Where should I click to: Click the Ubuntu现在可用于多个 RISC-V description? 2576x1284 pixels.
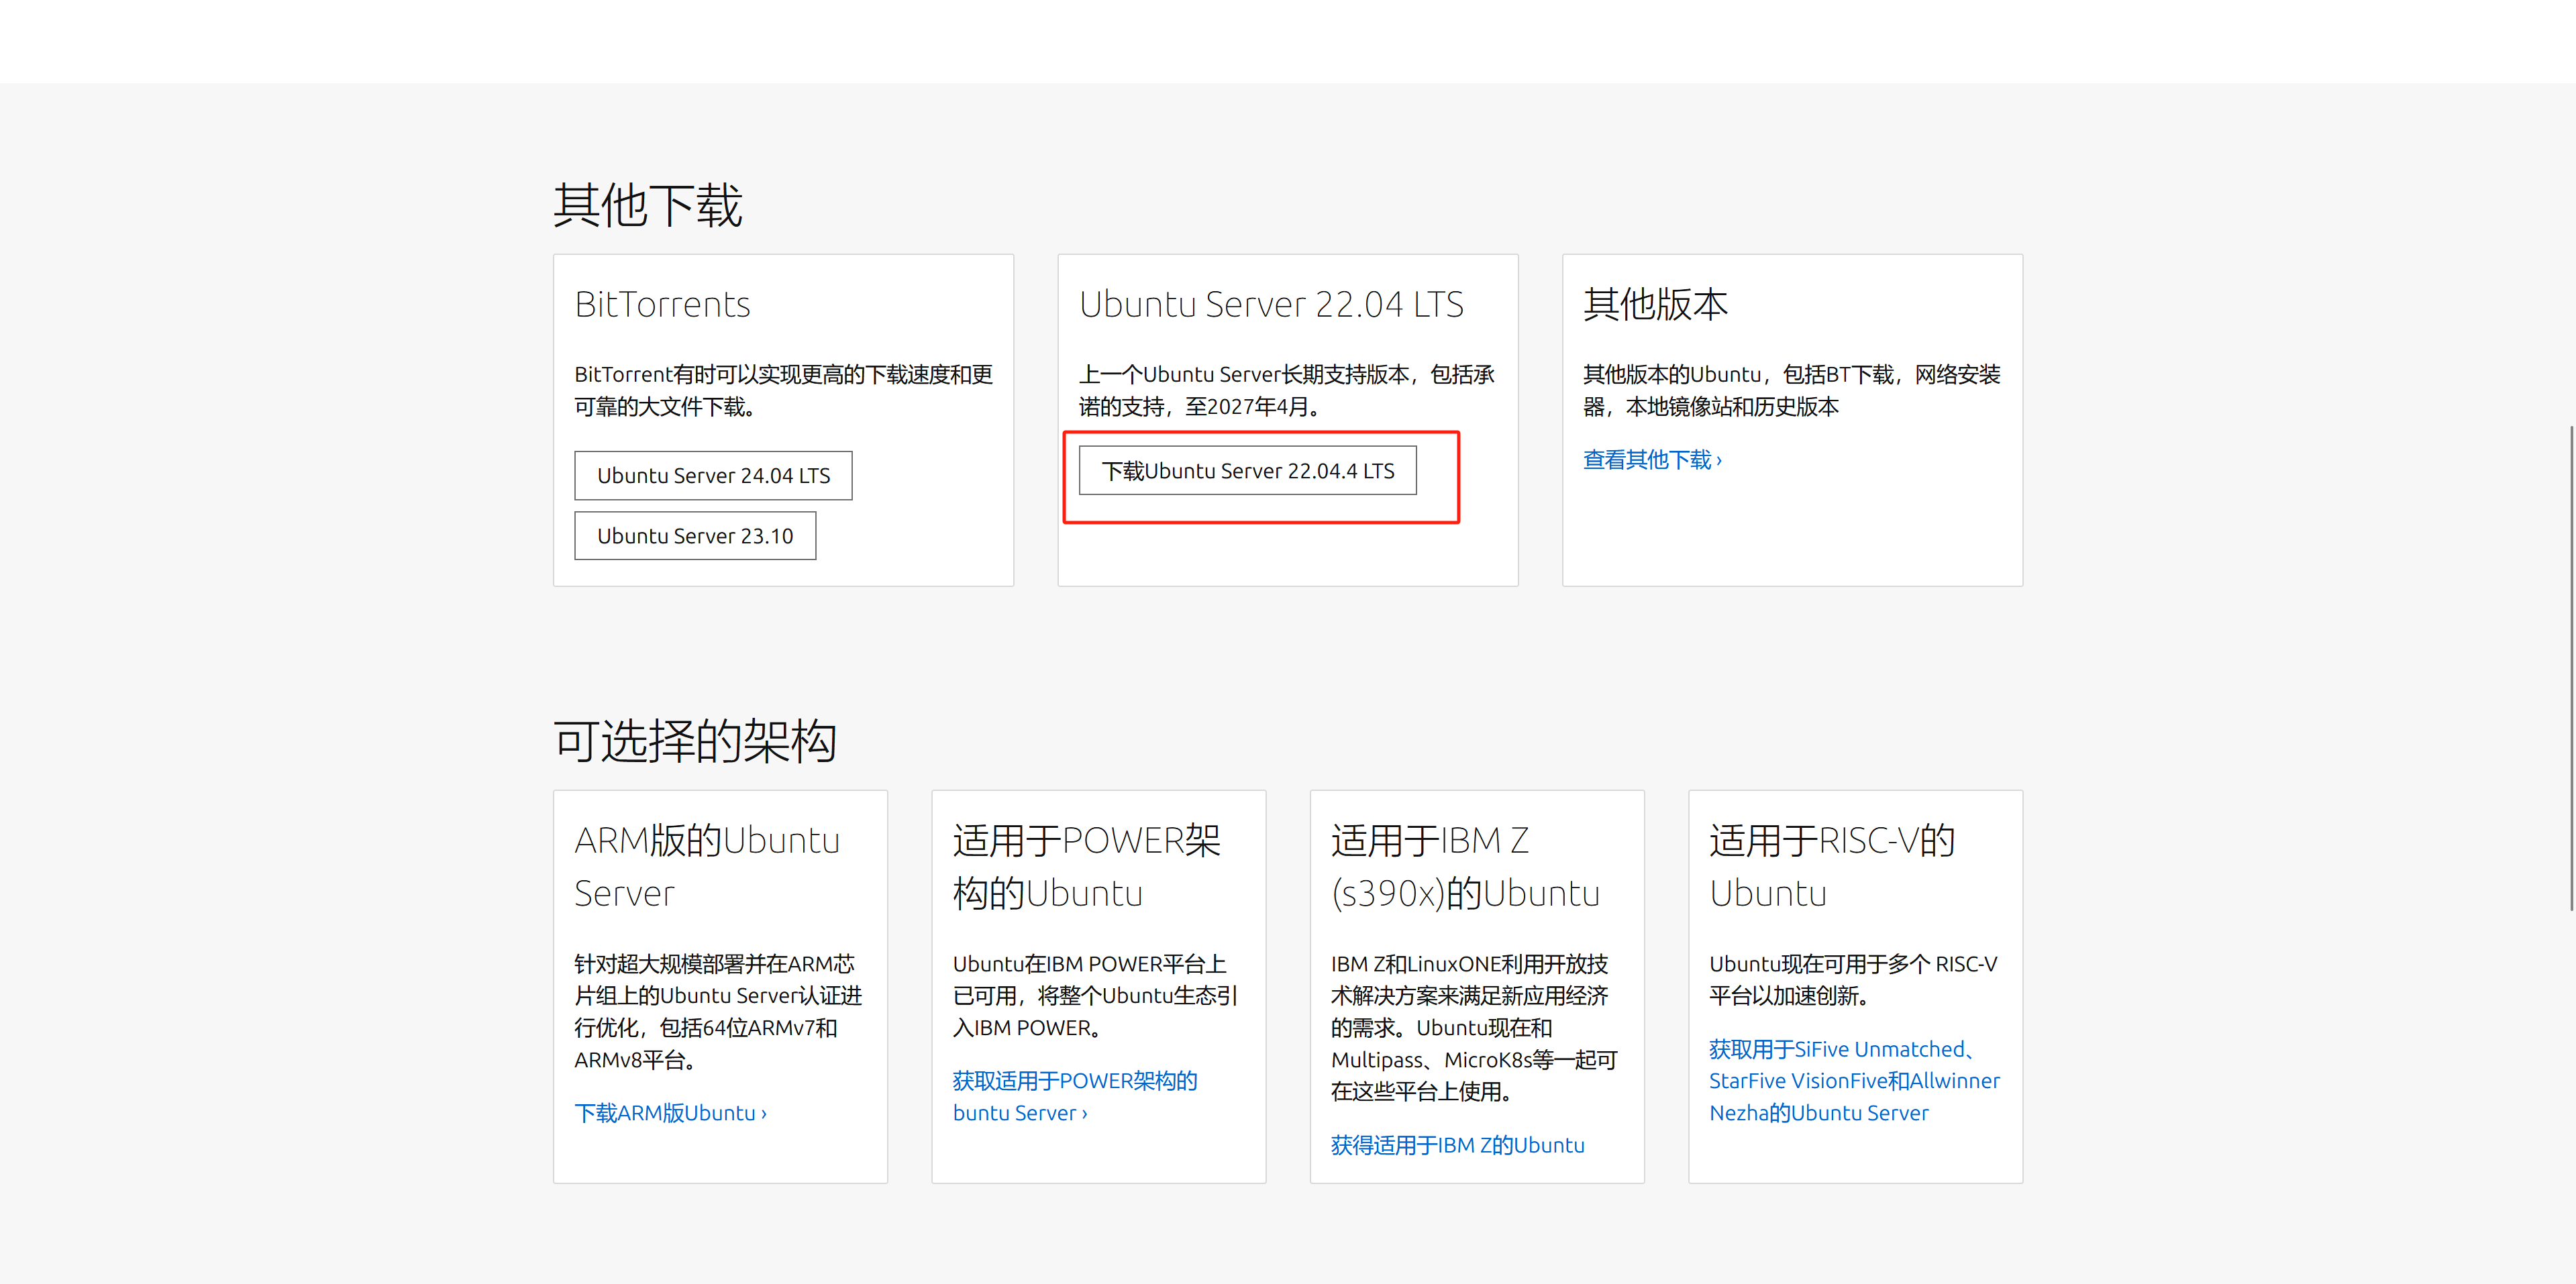(x=1853, y=980)
